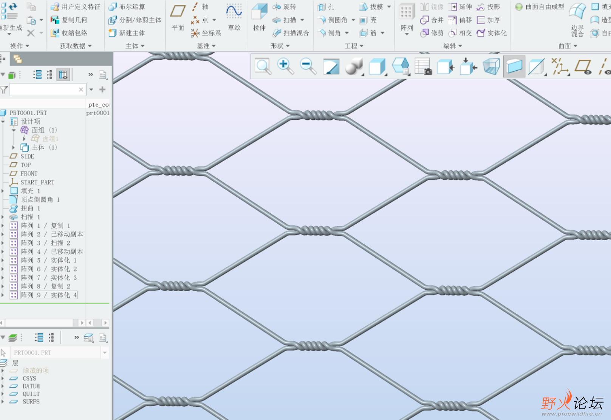This screenshot has width=611, height=420.
Task: Apply 加厚 (Thicken) to the surface
Action: (488, 20)
